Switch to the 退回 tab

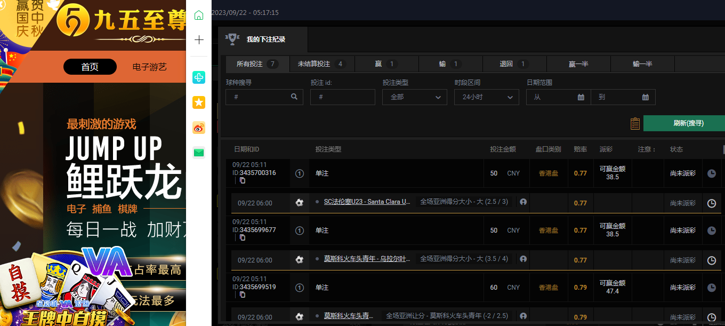pos(514,64)
